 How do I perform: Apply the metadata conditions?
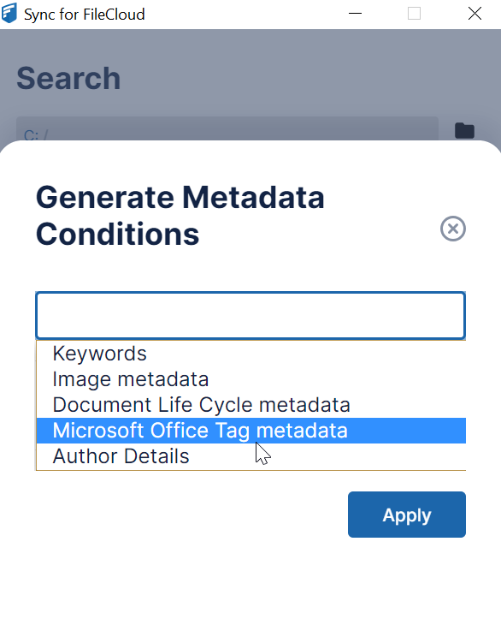[x=407, y=515]
